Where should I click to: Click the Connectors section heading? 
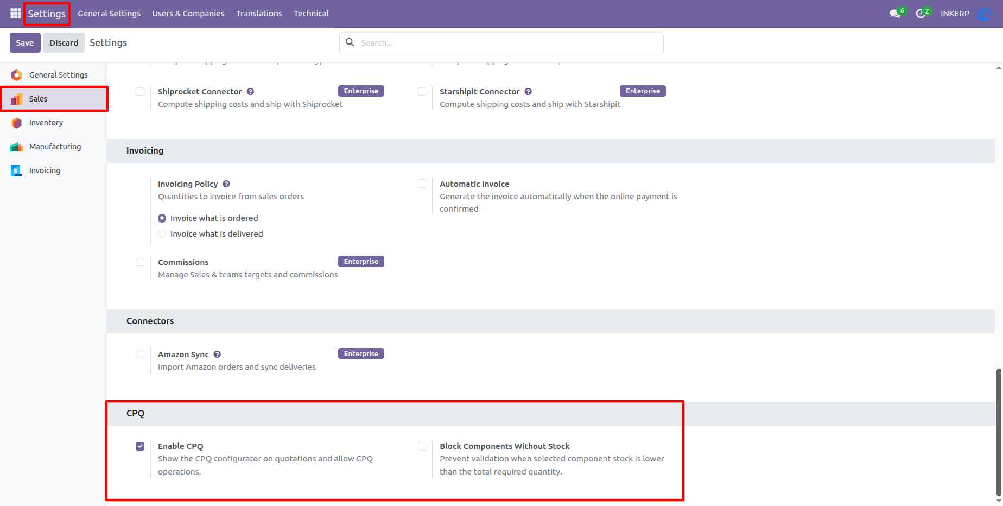150,321
